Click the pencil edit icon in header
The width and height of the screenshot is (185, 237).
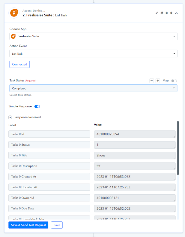click(157, 13)
